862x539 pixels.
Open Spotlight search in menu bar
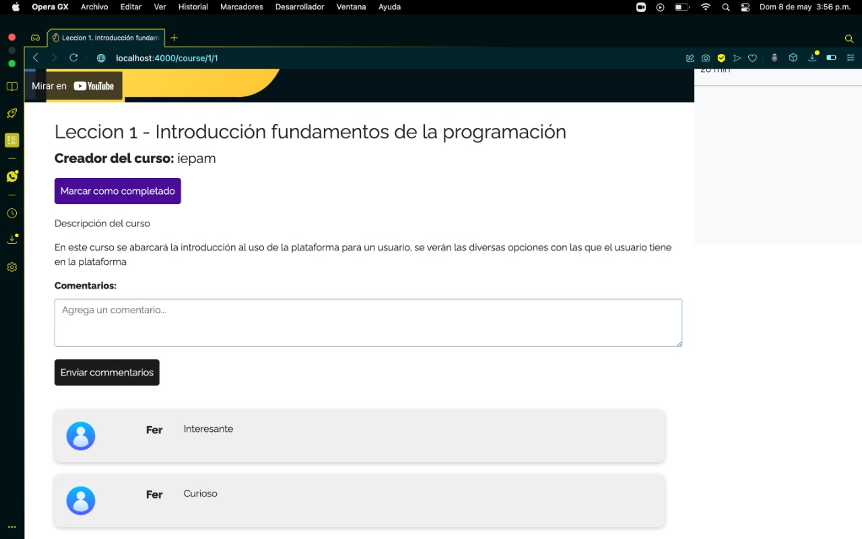point(725,7)
